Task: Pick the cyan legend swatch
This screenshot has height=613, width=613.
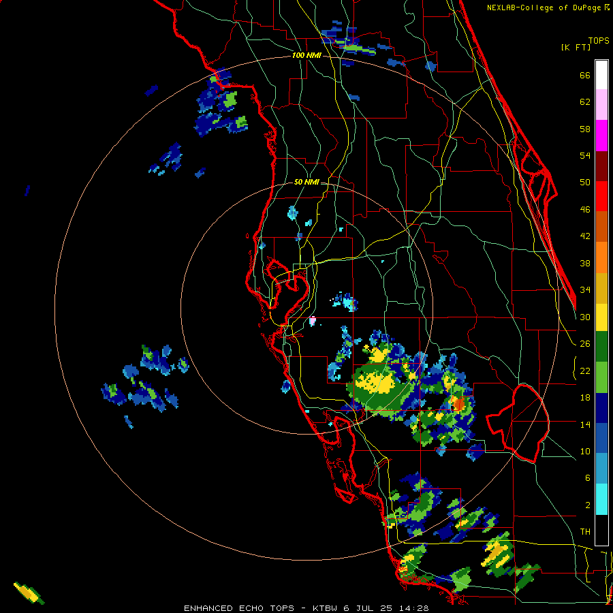Action: [x=601, y=499]
